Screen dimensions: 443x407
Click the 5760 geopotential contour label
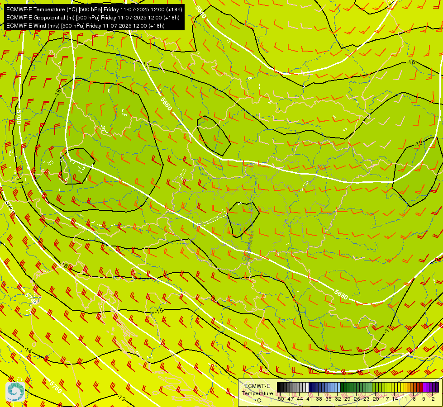click(55, 387)
